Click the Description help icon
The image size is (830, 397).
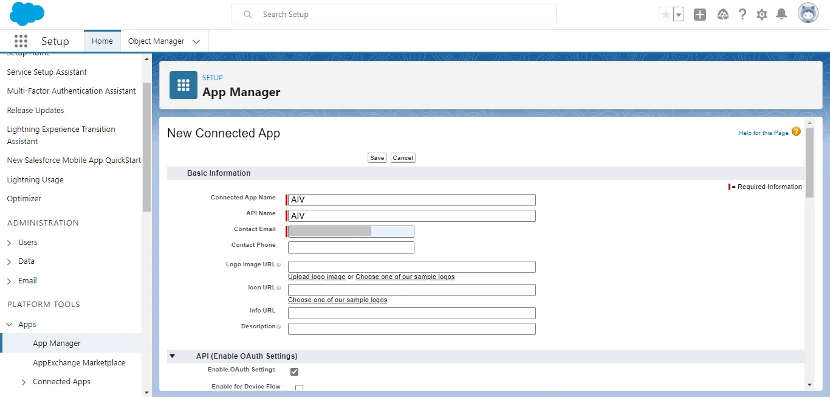pos(278,327)
